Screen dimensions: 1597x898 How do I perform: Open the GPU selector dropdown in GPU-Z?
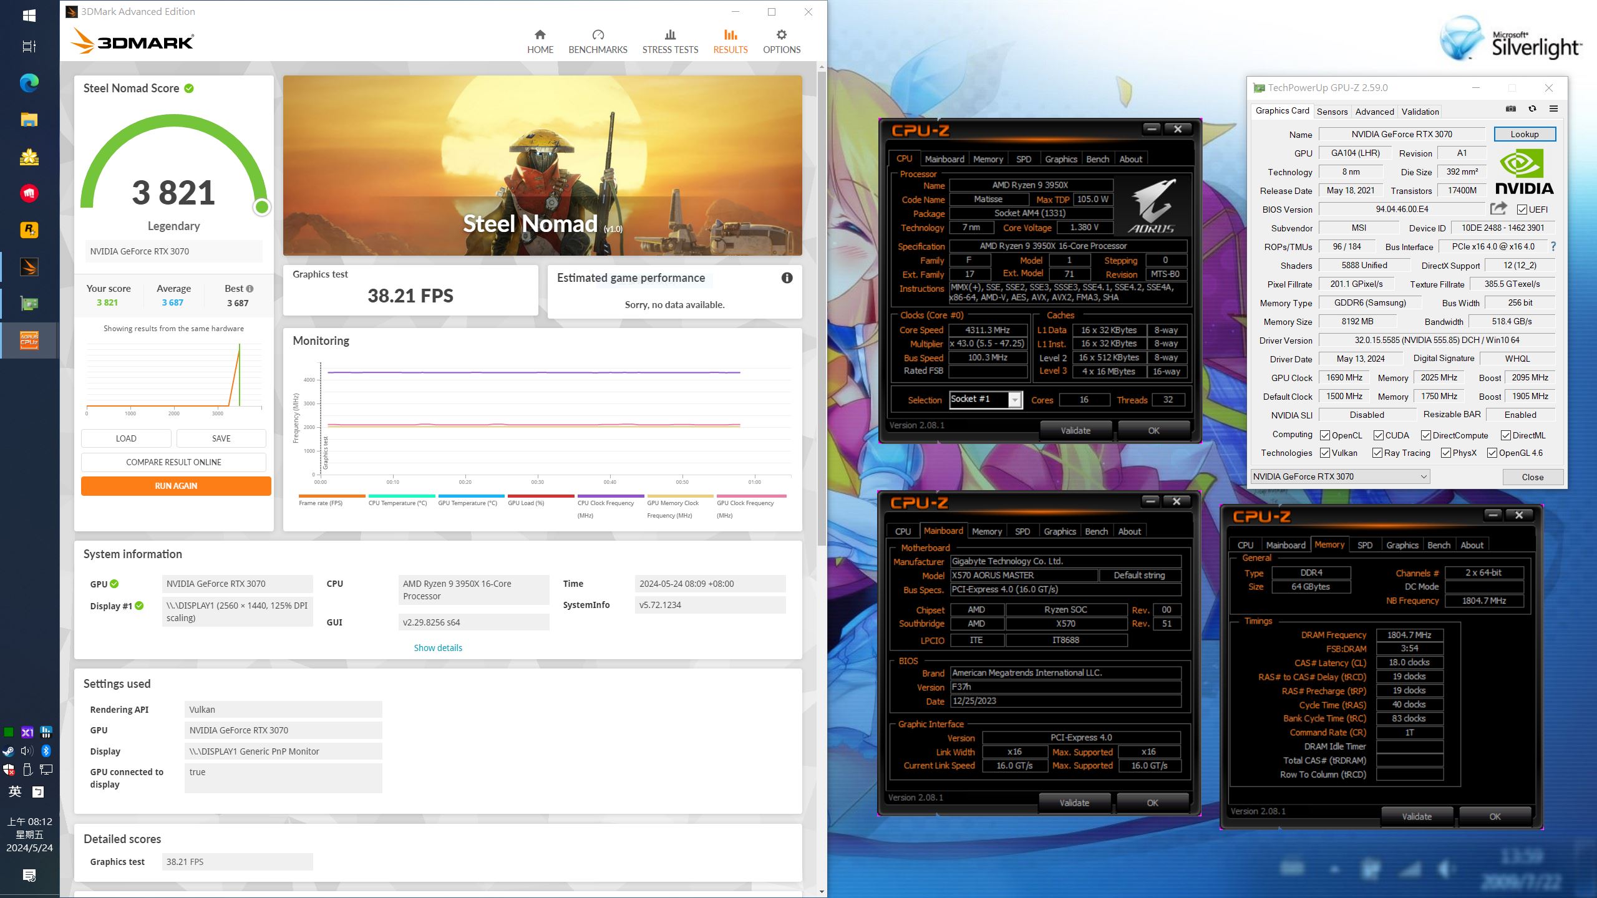[x=1340, y=476]
